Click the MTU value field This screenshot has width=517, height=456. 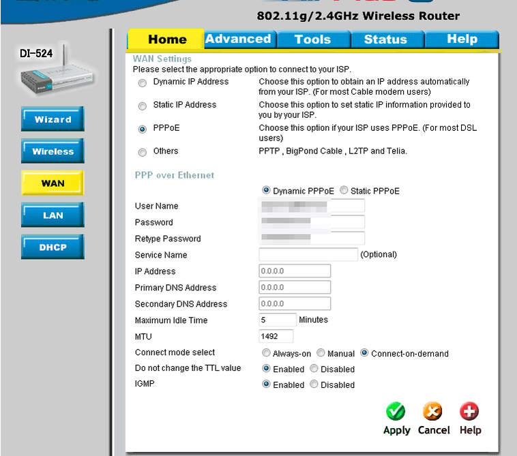coord(276,336)
